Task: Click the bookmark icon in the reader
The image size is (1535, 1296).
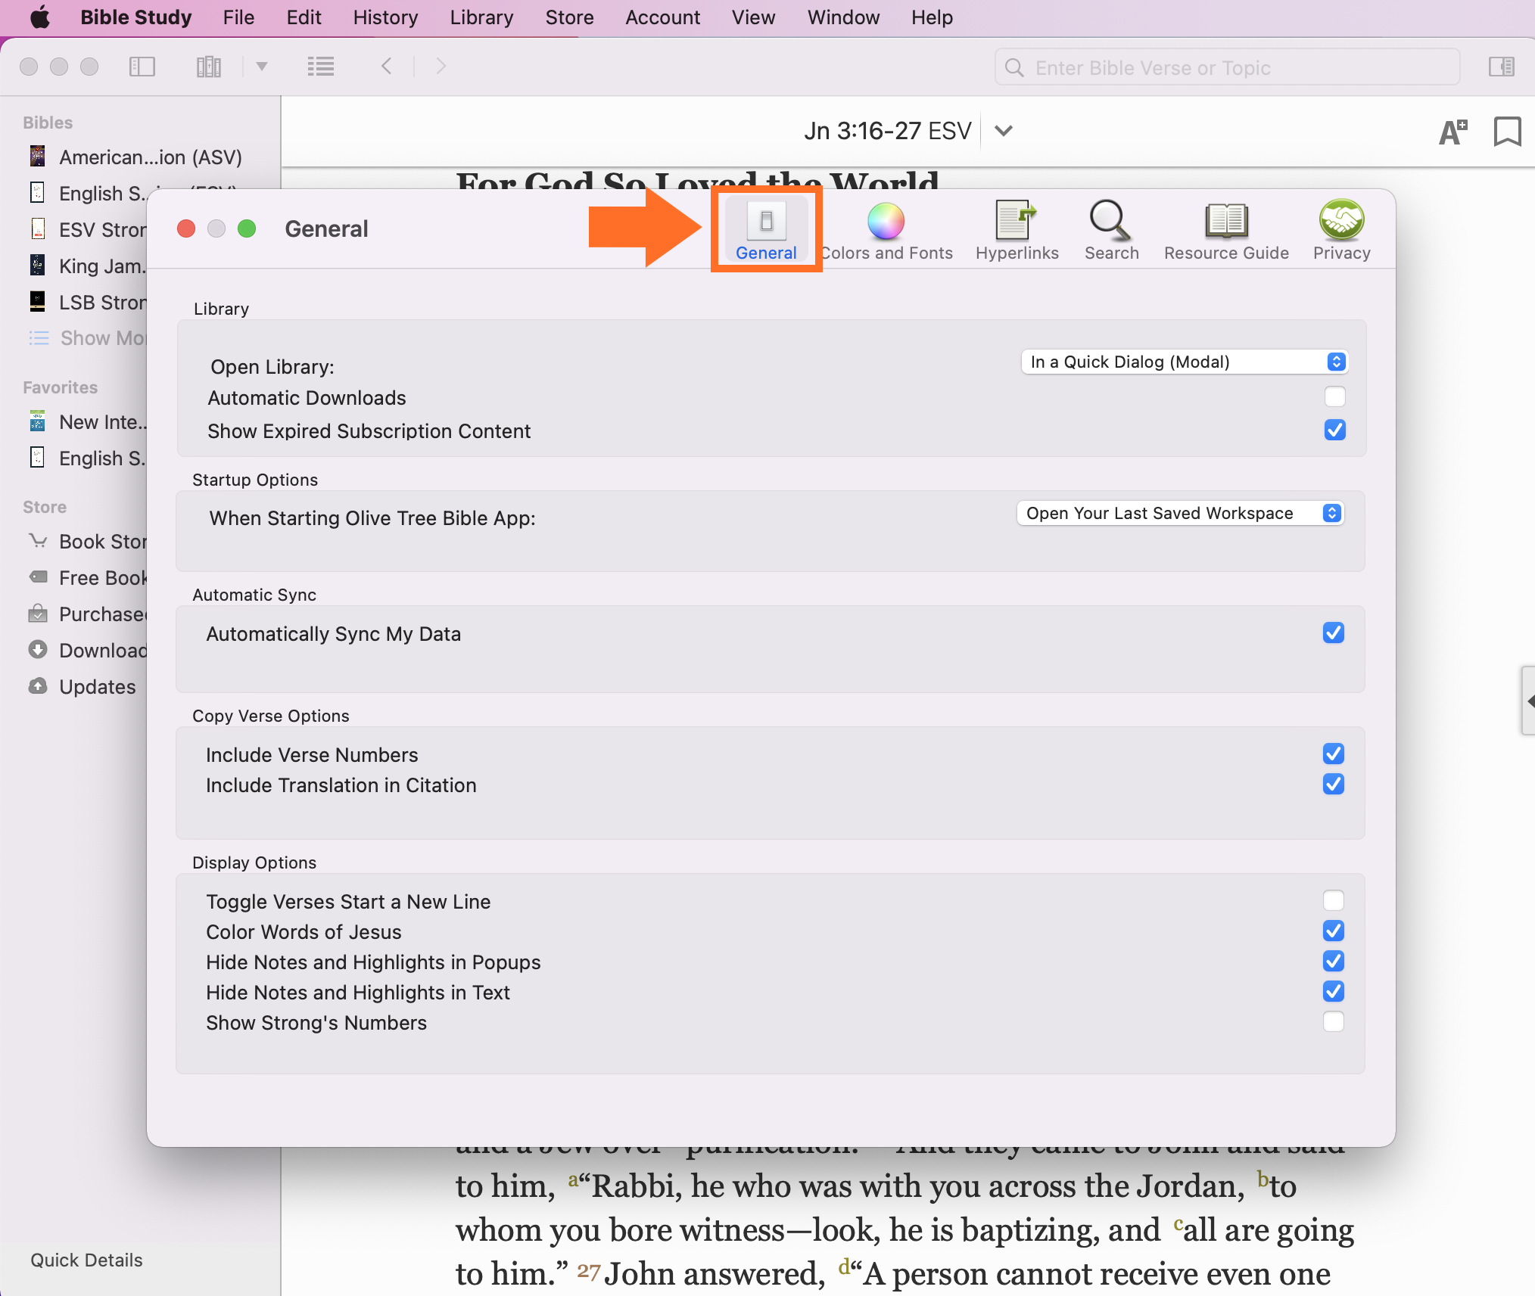Action: pos(1506,132)
